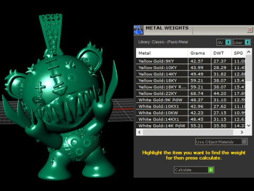Click the 42.96 grams value
This screenshot has height=191, width=254.
(x=197, y=106)
